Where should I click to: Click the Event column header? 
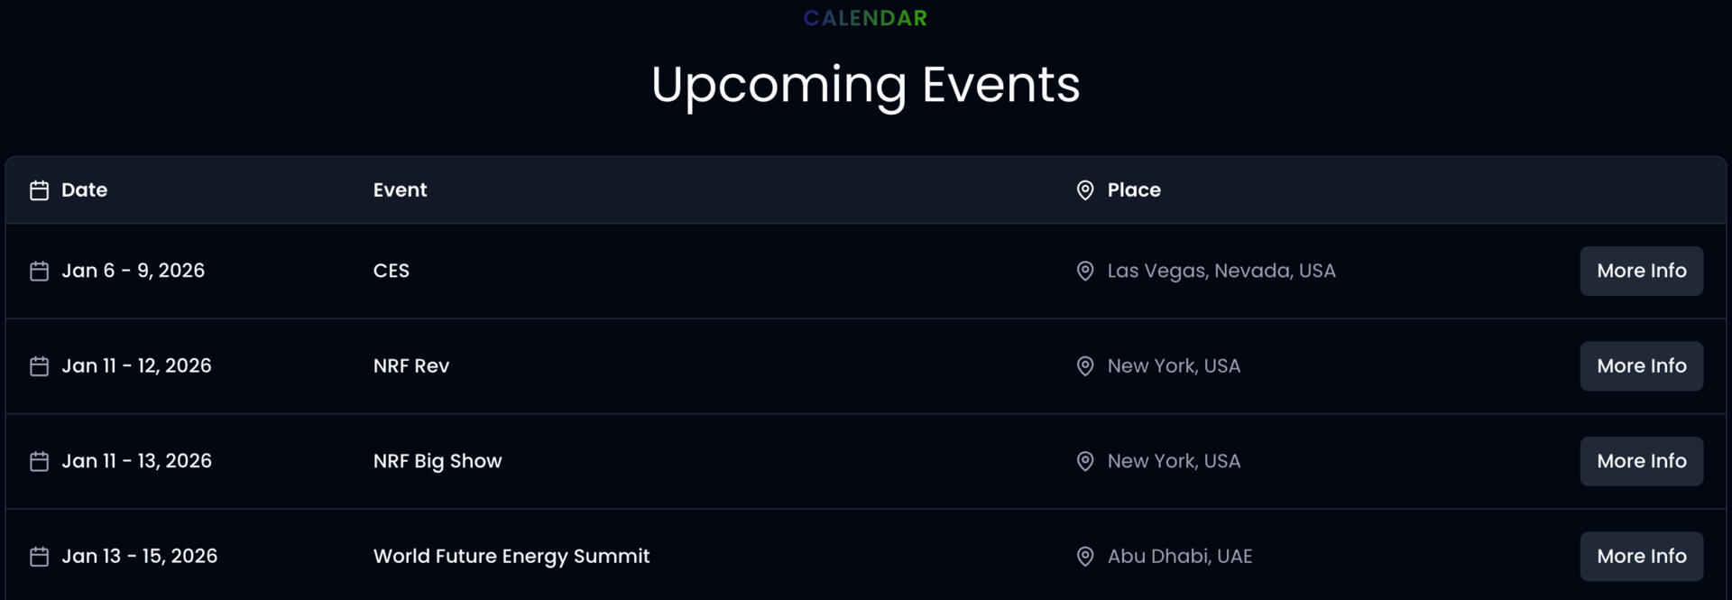tap(400, 190)
